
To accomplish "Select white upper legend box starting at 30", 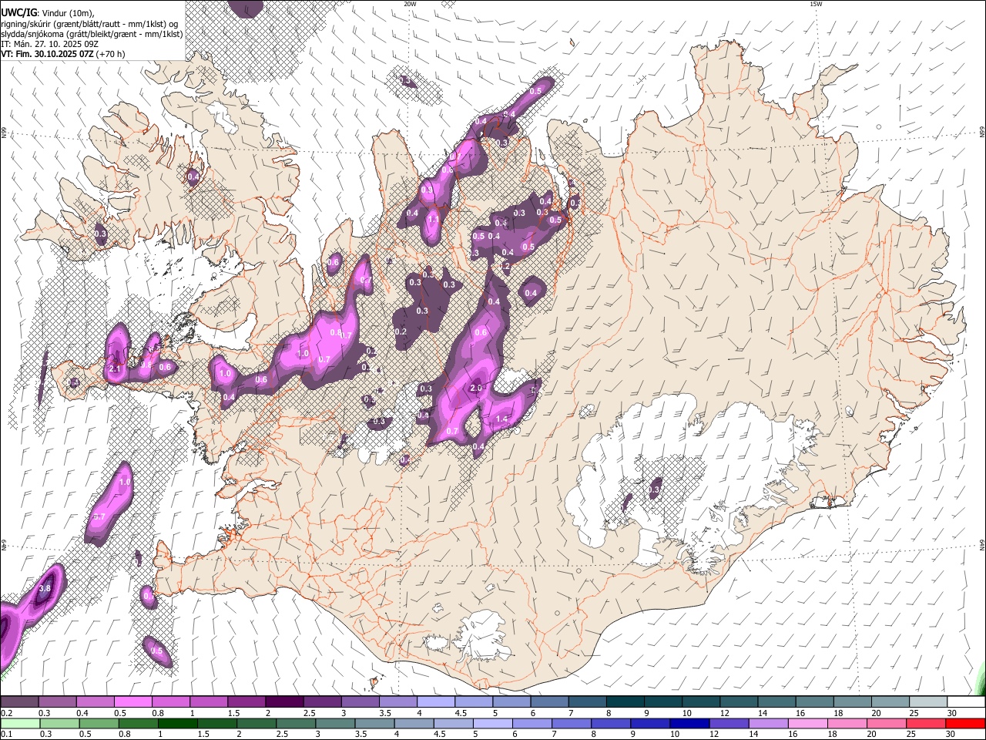I will click(965, 701).
